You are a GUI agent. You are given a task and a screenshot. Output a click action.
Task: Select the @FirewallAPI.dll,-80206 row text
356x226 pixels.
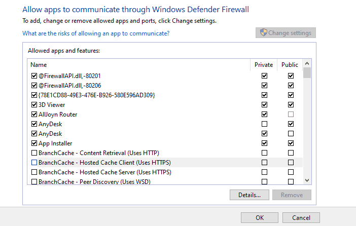[x=69, y=86]
